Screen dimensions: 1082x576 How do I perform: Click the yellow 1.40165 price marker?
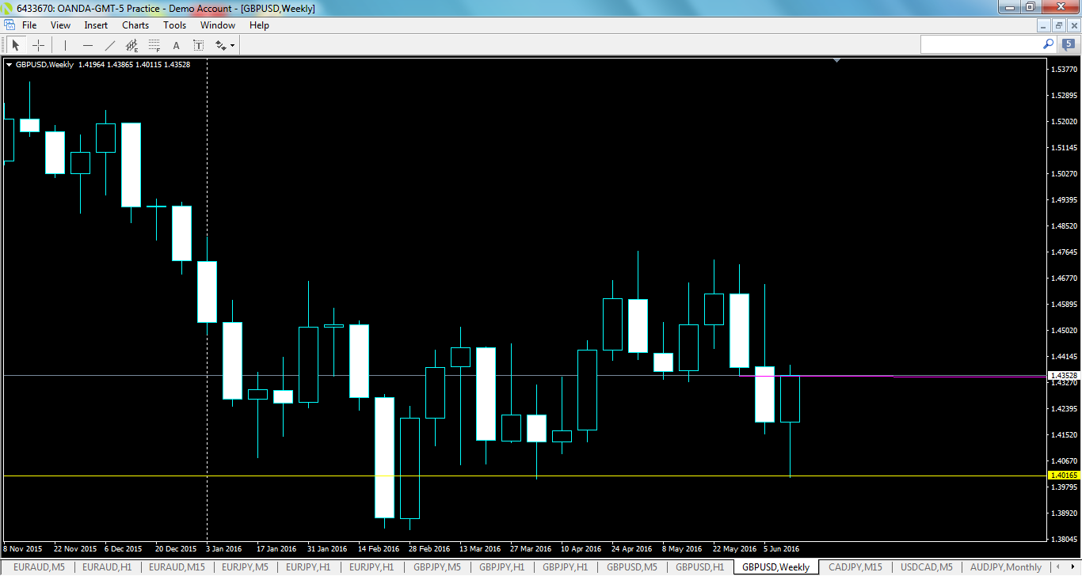tap(1065, 474)
